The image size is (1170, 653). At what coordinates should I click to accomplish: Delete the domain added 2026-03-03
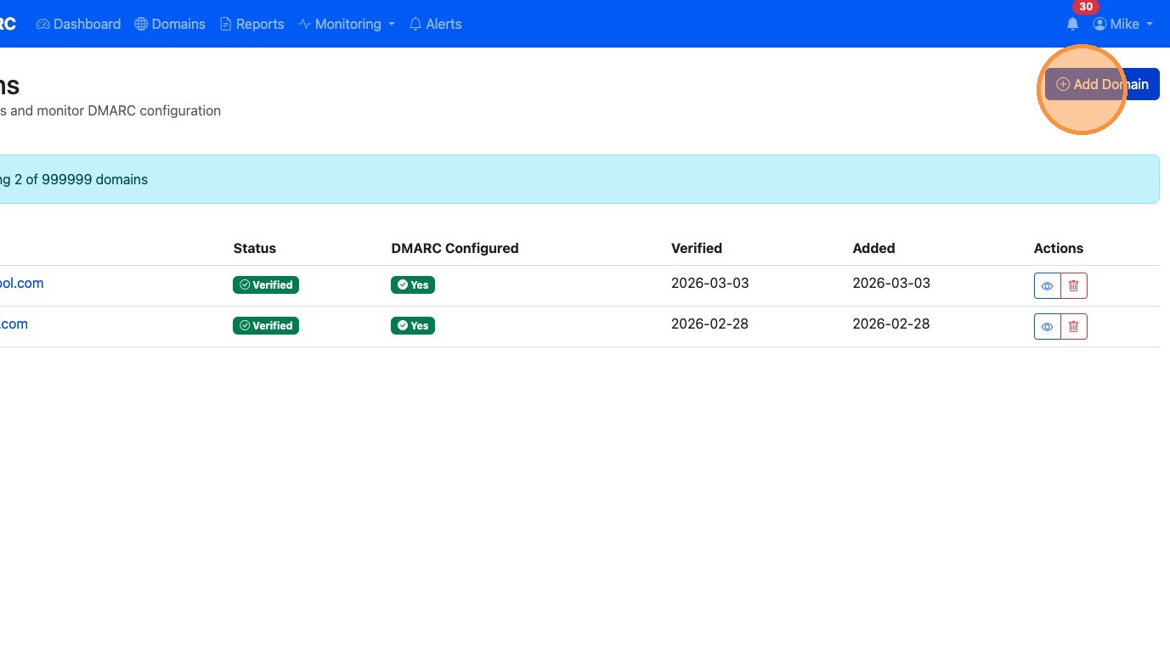[1074, 285]
